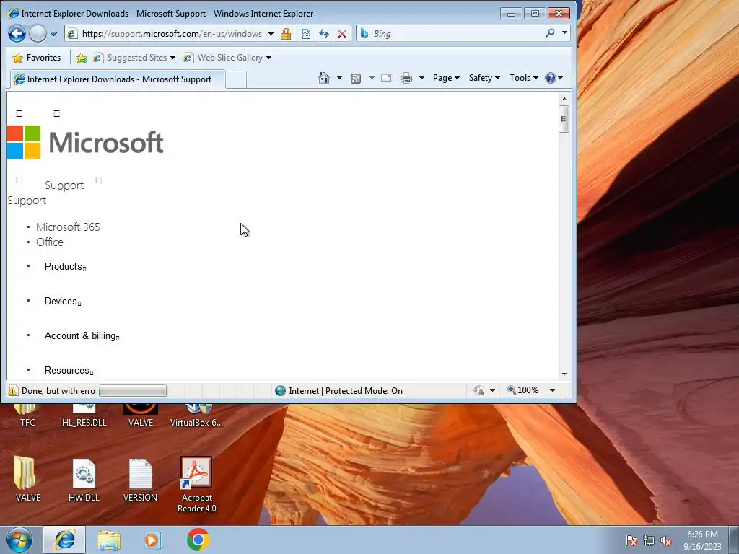Open the Page menu

446,78
